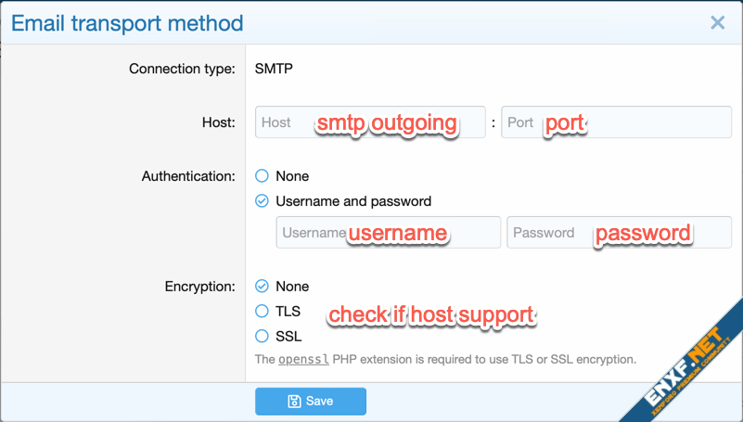This screenshot has height=422, width=743.
Task: Click the floppy disk icon on Save
Action: click(294, 402)
